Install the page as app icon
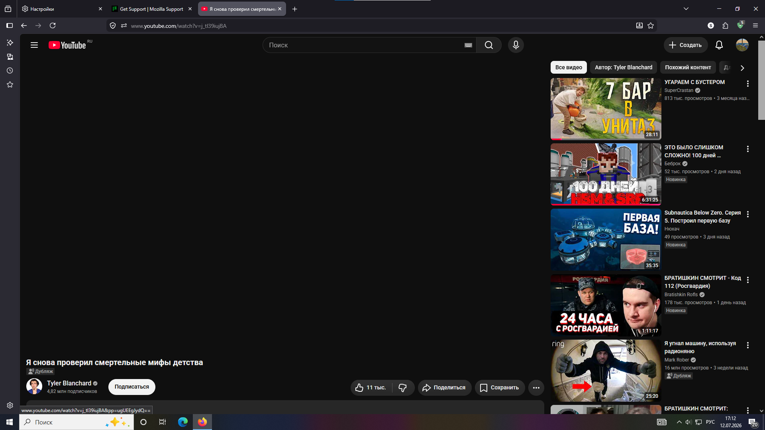This screenshot has width=765, height=430. 639,25
